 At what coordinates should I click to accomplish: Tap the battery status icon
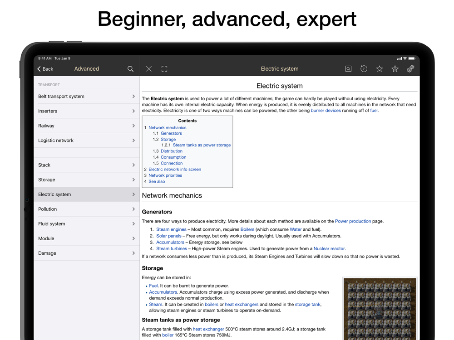tap(412, 58)
